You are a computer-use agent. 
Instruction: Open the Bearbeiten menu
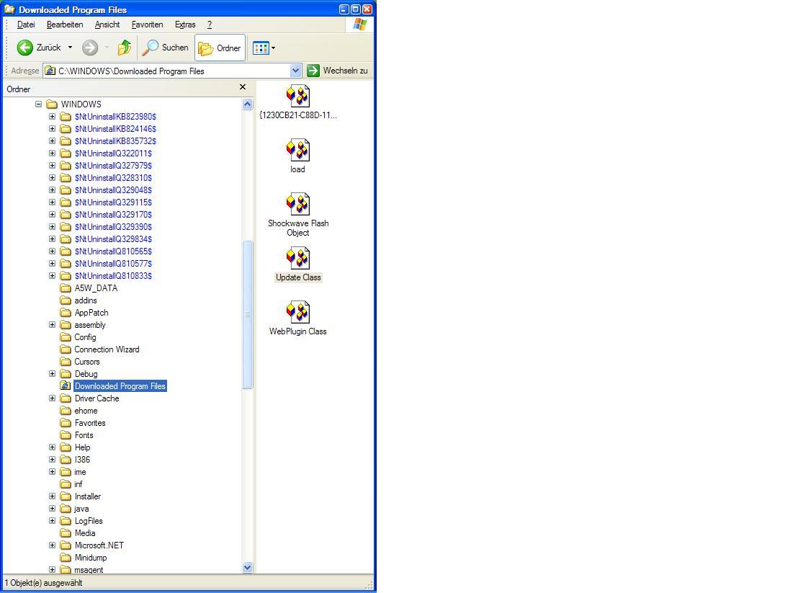click(x=65, y=24)
